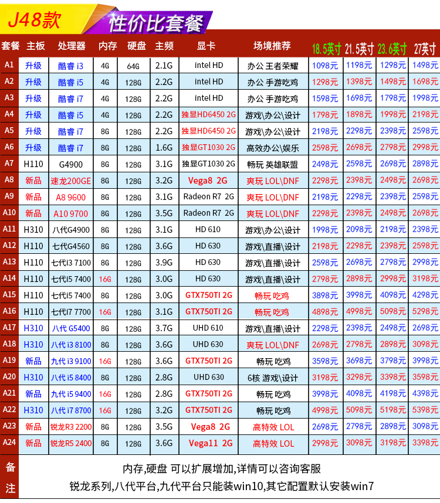Viewport: 440px width, 503px height.
Task: Click the "18.5英寸" size header
Action: [x=327, y=49]
